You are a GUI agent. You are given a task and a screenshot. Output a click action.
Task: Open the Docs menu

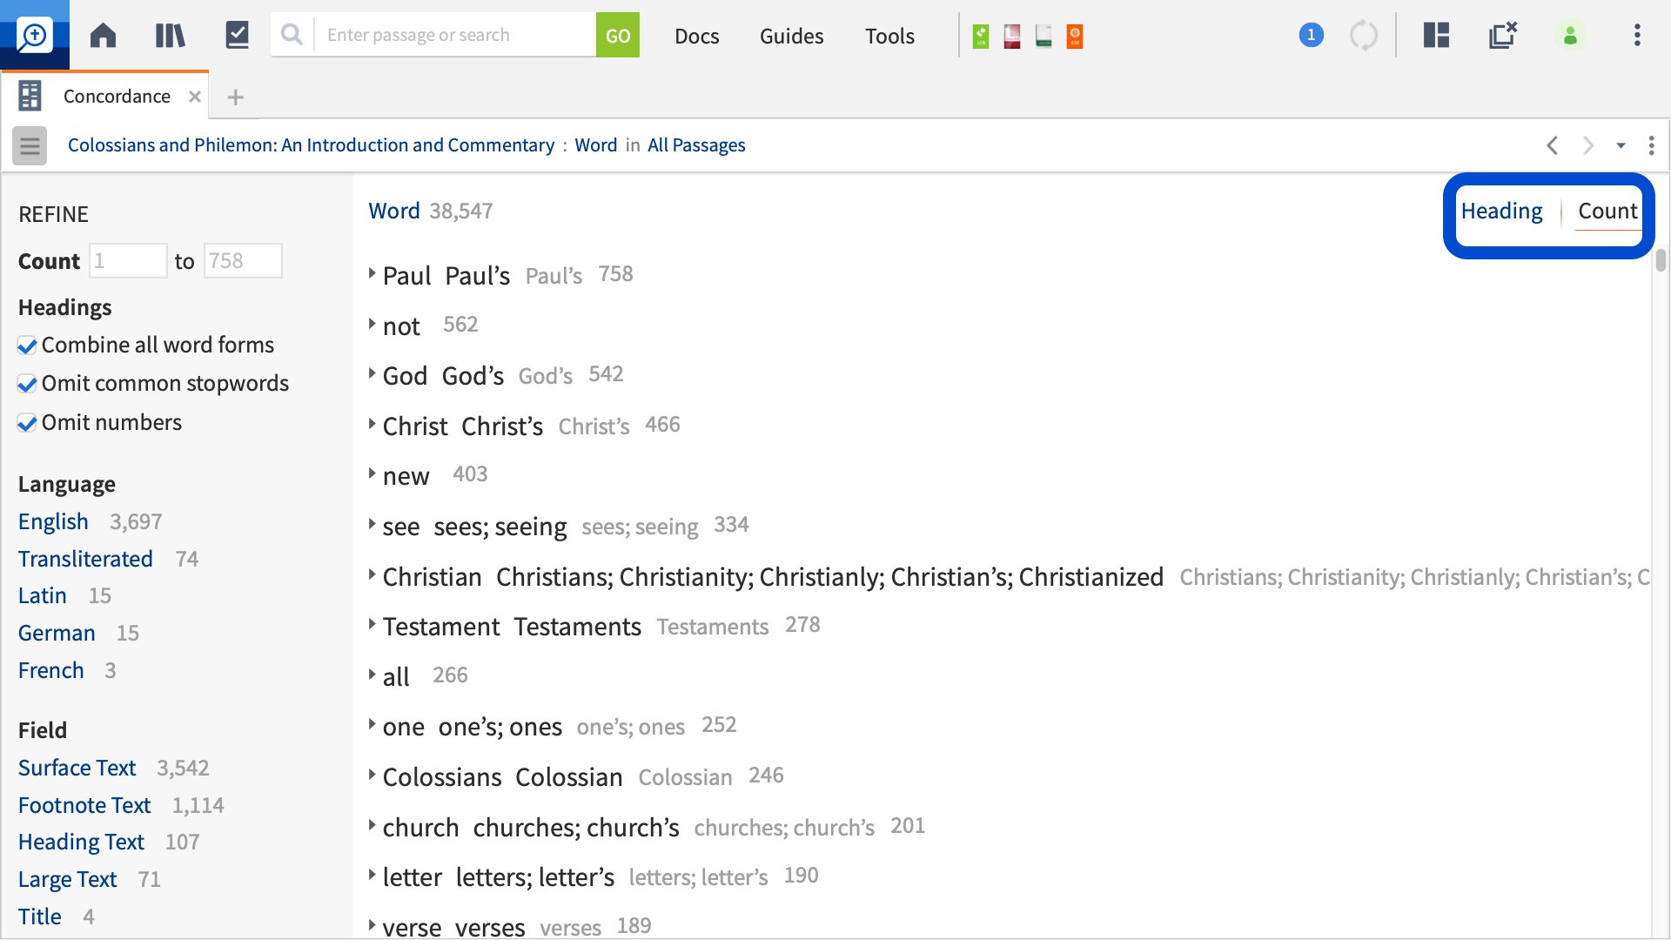point(696,36)
